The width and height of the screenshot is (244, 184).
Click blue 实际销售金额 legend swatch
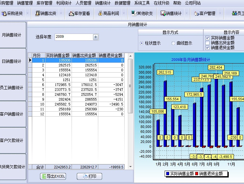click(168, 174)
